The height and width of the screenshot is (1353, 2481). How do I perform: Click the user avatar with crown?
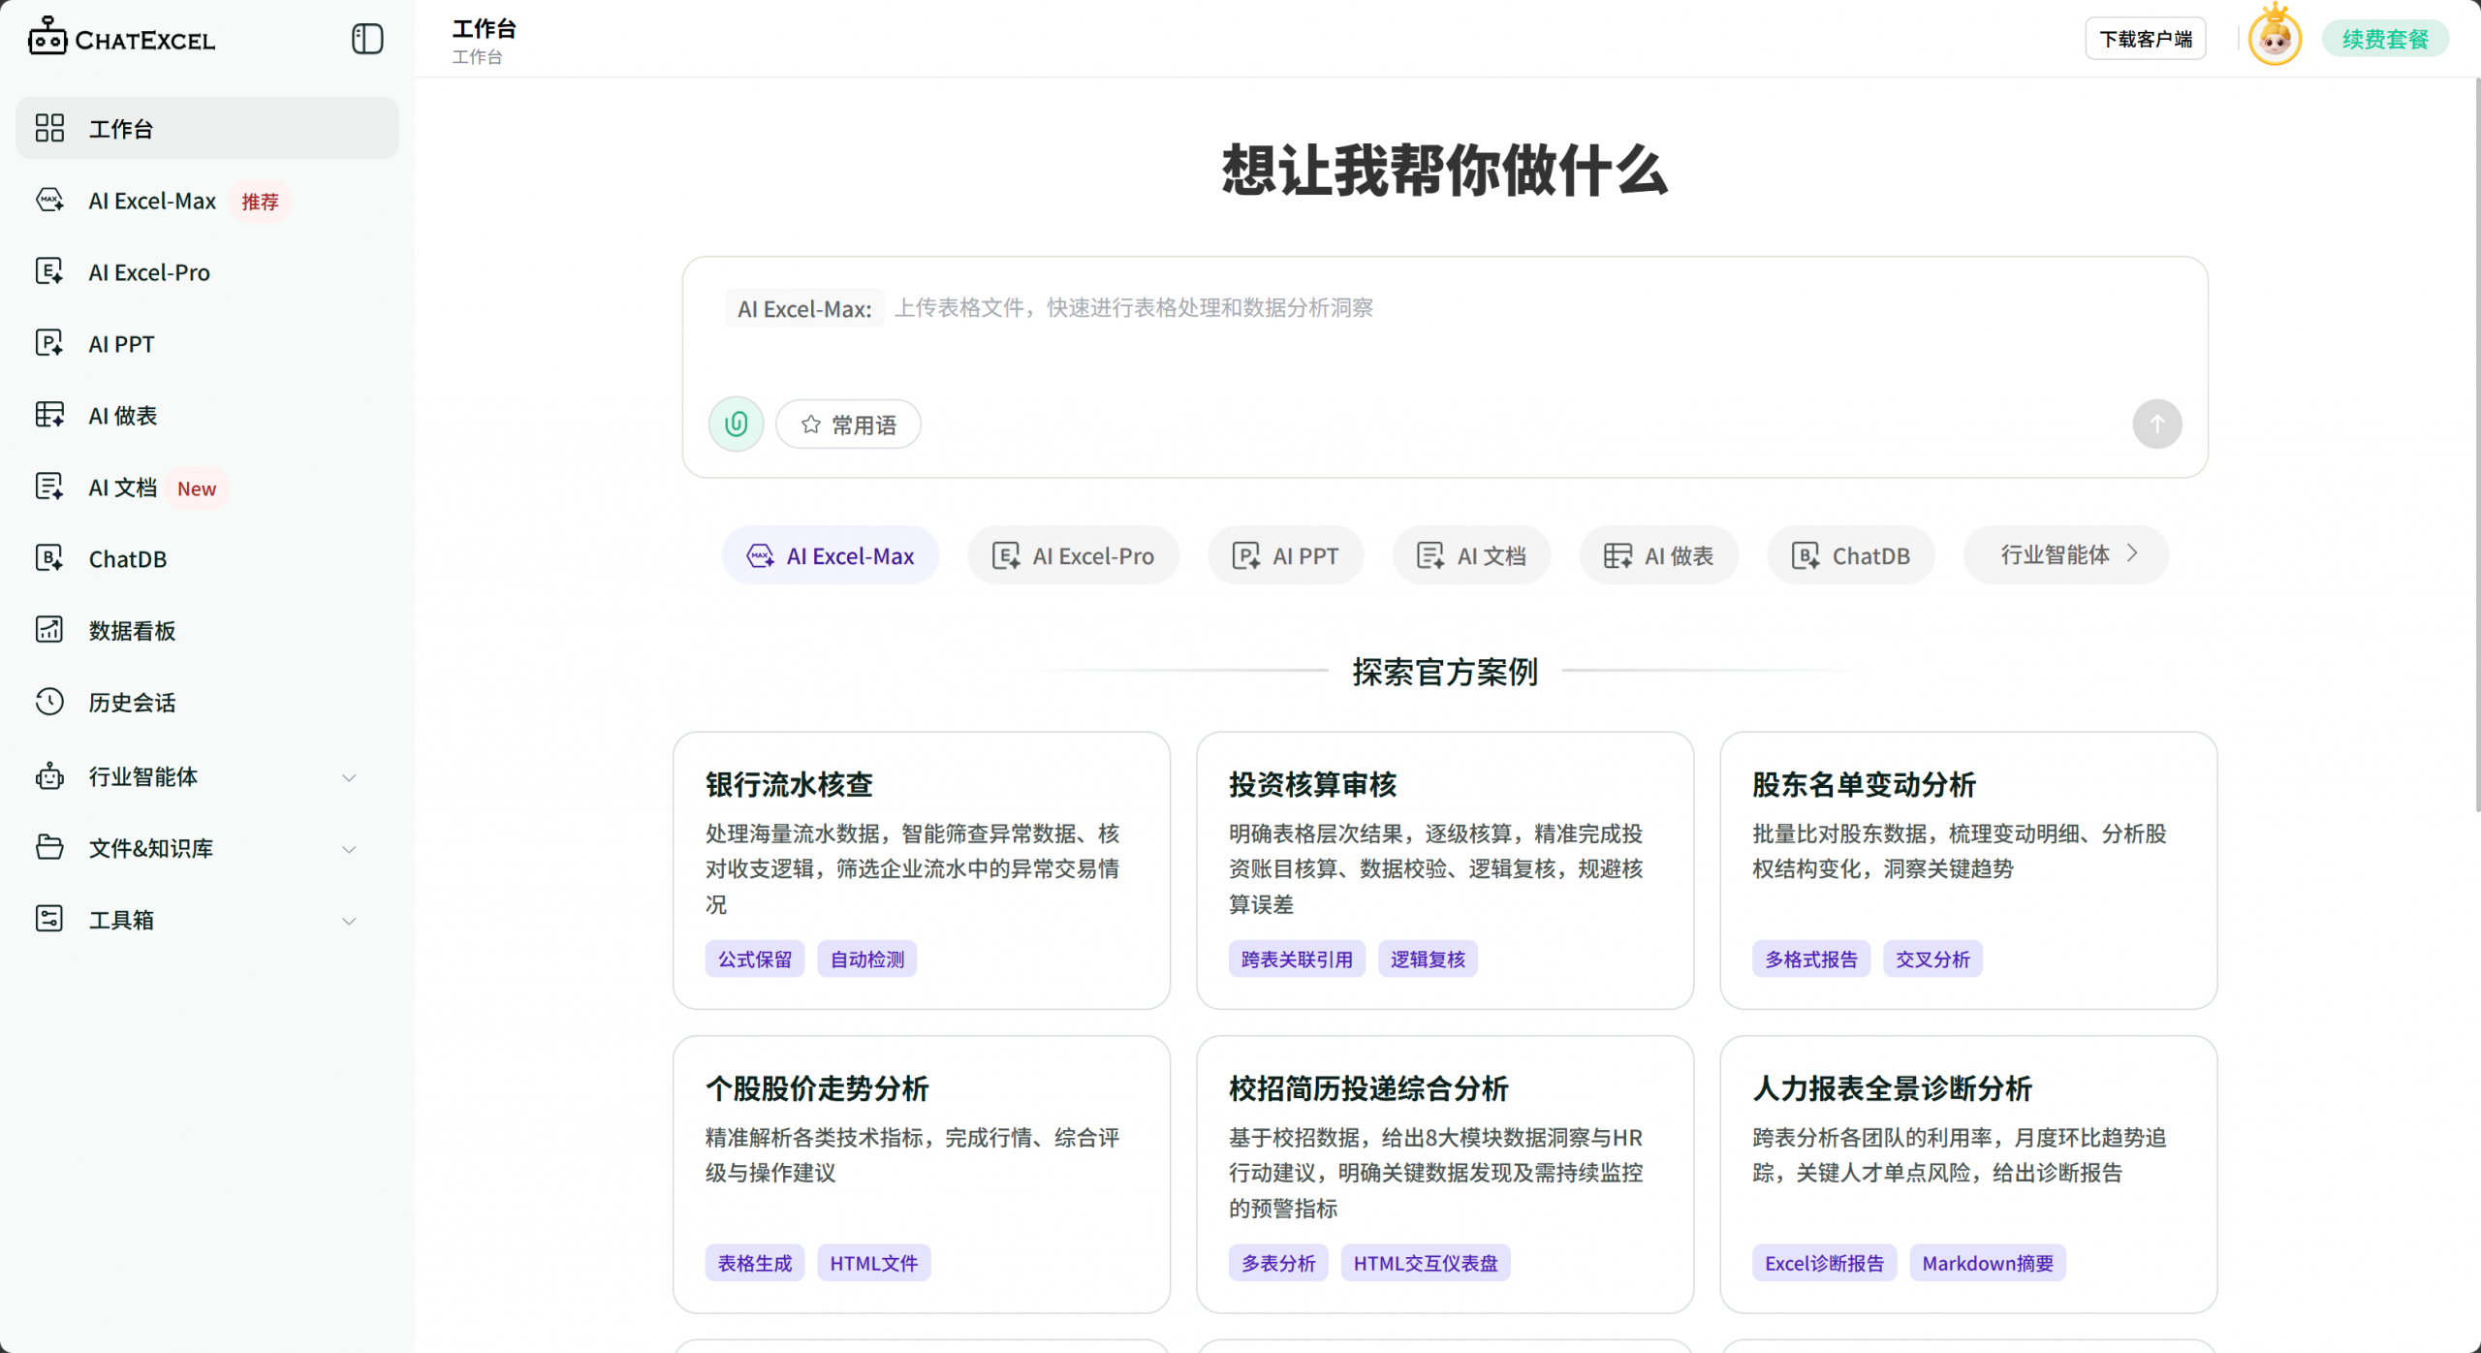point(2275,37)
